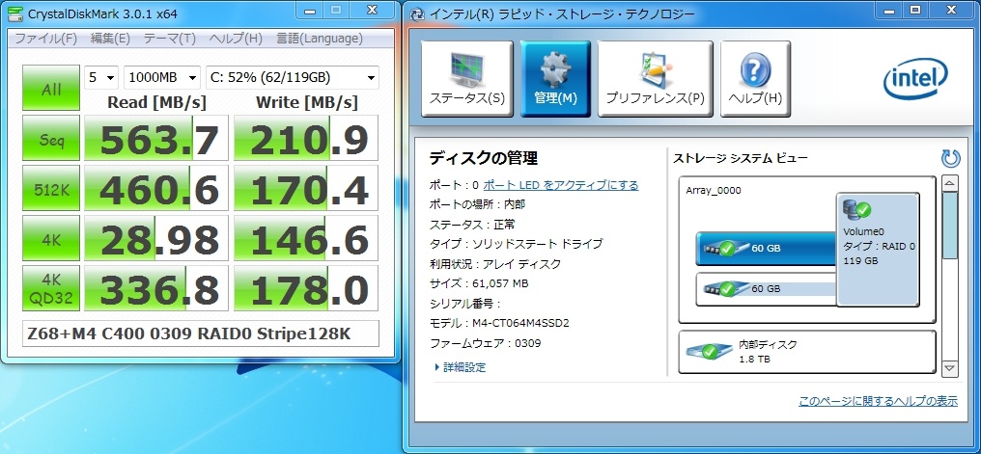
Task: Open the ヘルプ(H) menu in CrystalDiskMark
Action: [x=236, y=39]
